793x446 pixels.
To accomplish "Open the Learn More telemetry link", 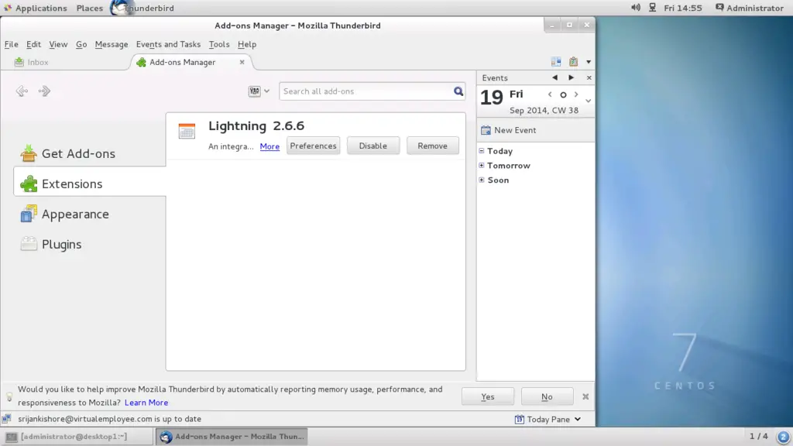I will (146, 403).
